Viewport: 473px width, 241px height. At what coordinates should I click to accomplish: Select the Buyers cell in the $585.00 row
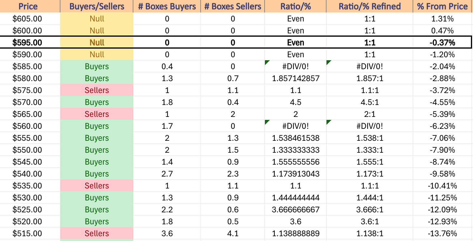[x=97, y=66]
